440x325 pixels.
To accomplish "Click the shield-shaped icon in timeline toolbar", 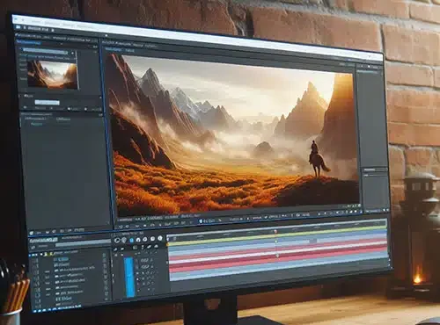I will click(124, 241).
